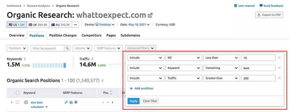Open the Date May 18, 2021 dropdown

(139, 24)
